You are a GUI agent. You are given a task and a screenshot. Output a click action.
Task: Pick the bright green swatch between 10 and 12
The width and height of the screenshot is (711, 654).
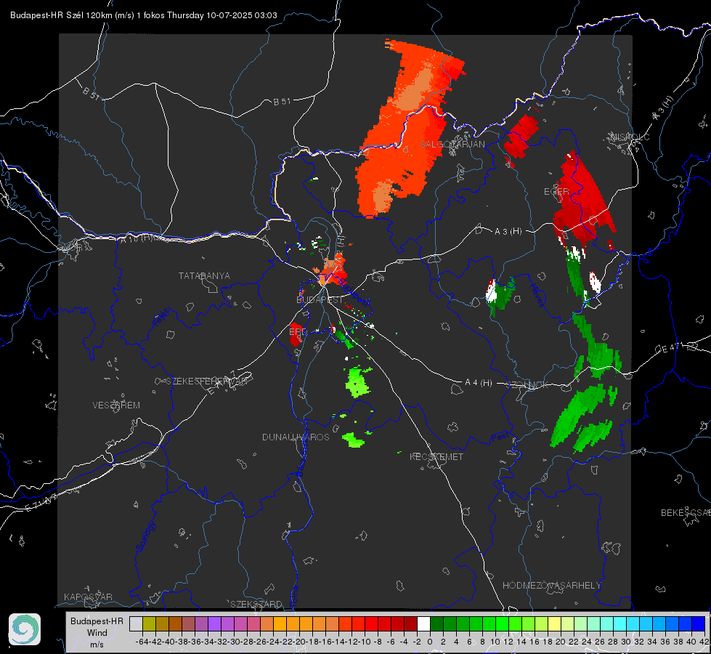click(x=502, y=623)
